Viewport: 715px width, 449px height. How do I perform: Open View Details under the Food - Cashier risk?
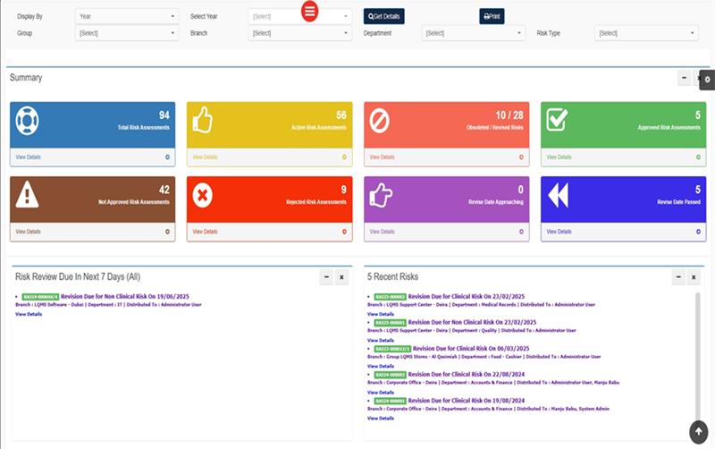(x=381, y=367)
